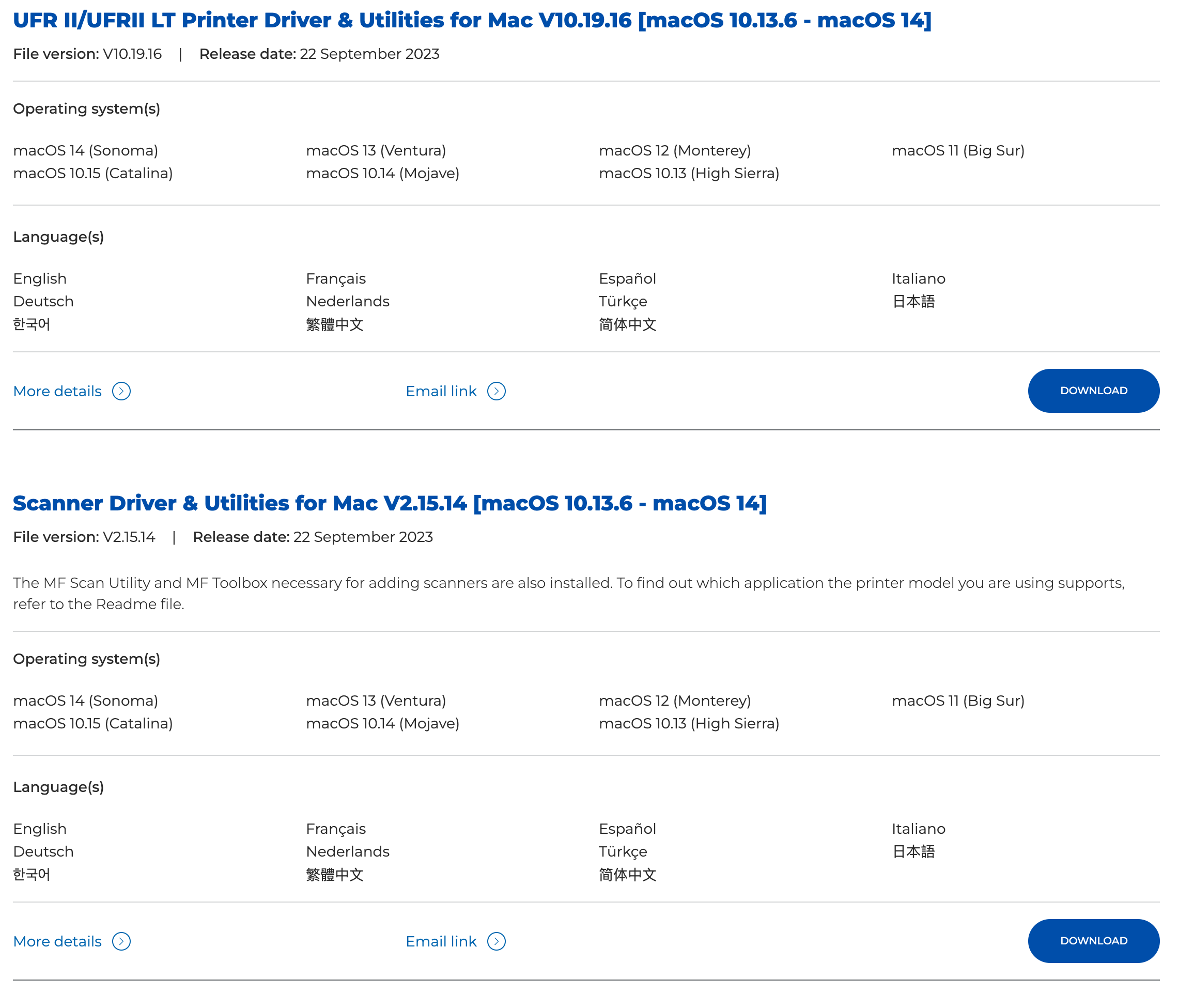The width and height of the screenshot is (1178, 994).
Task: Click the circled arrow beside Email link for Scanner Driver
Action: 496,941
